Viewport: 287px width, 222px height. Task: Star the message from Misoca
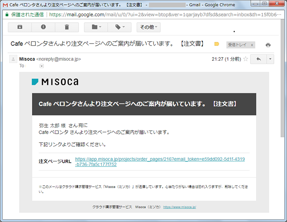(x=246, y=59)
